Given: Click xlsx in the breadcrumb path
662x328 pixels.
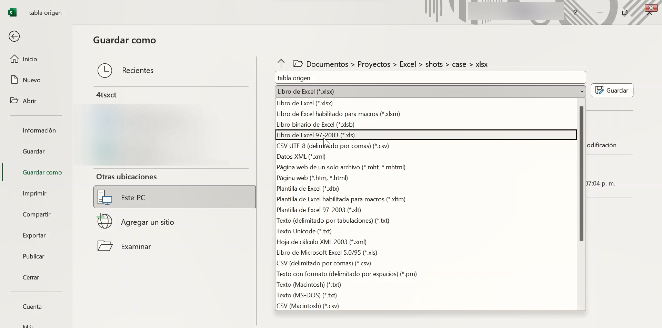Looking at the screenshot, I should click(x=482, y=64).
